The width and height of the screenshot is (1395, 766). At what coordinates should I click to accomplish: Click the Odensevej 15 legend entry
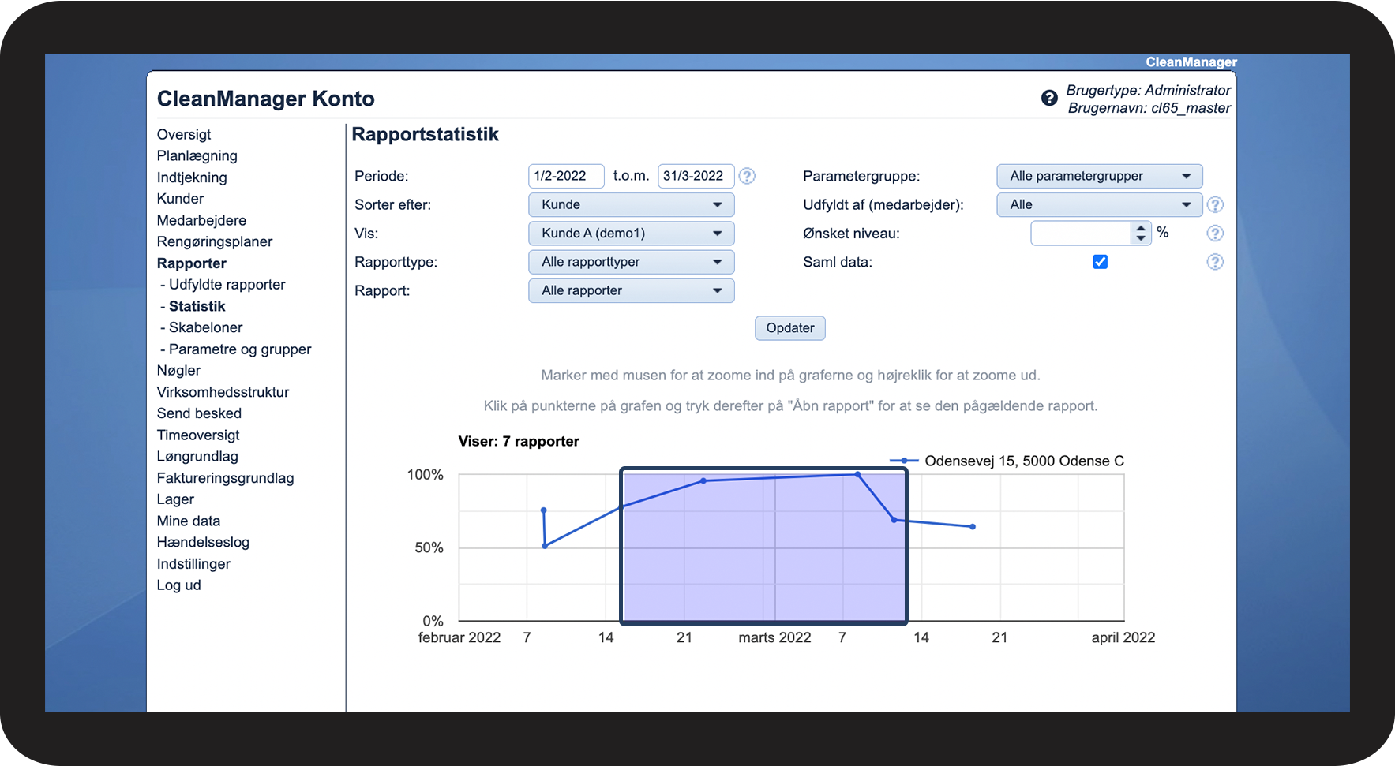(1023, 461)
